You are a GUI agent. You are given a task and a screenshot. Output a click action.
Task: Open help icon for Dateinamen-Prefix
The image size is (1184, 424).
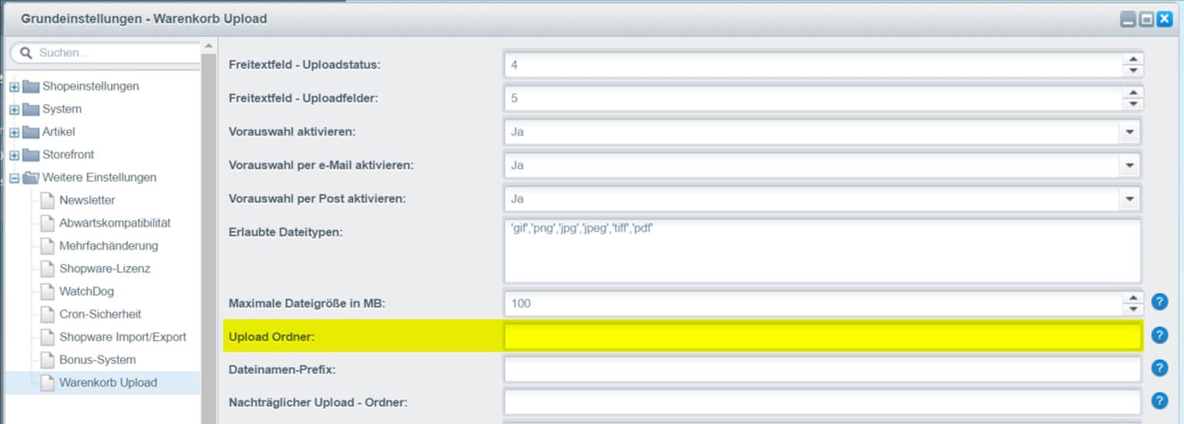tap(1159, 368)
